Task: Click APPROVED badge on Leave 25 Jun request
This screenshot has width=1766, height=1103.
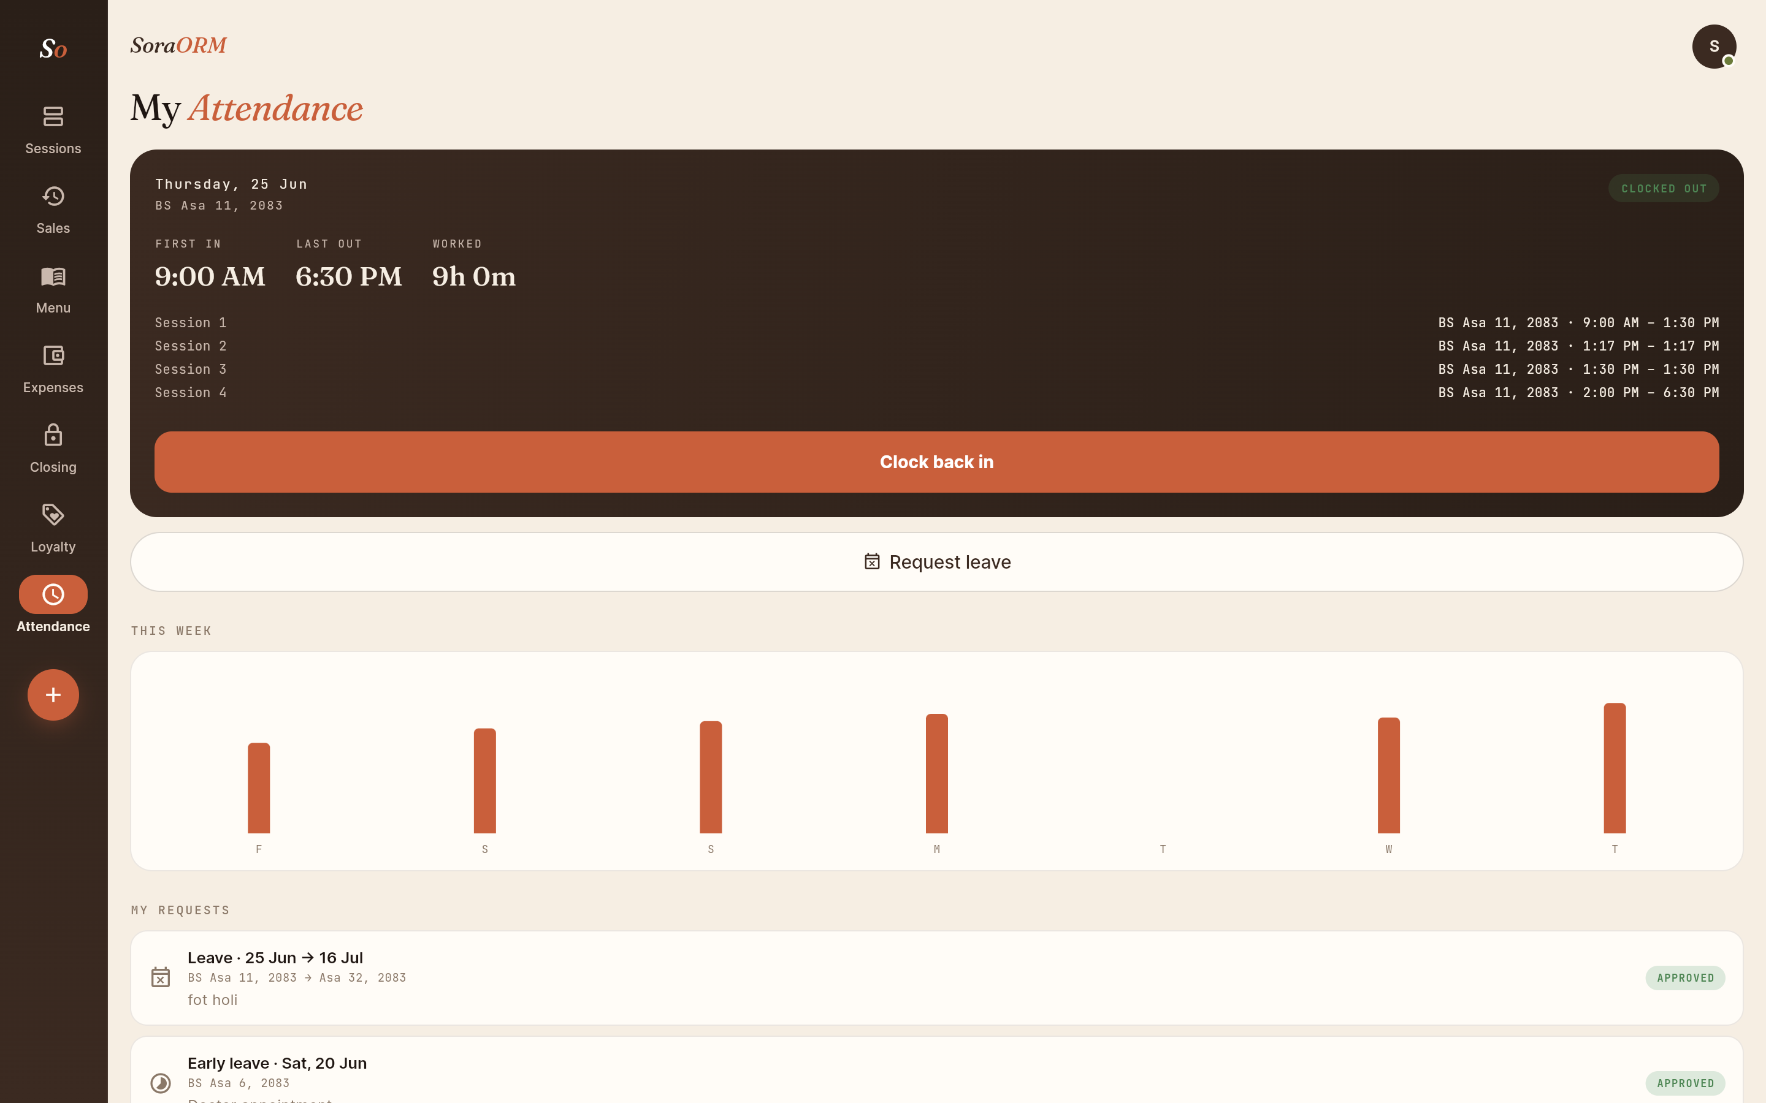Action: click(1684, 977)
